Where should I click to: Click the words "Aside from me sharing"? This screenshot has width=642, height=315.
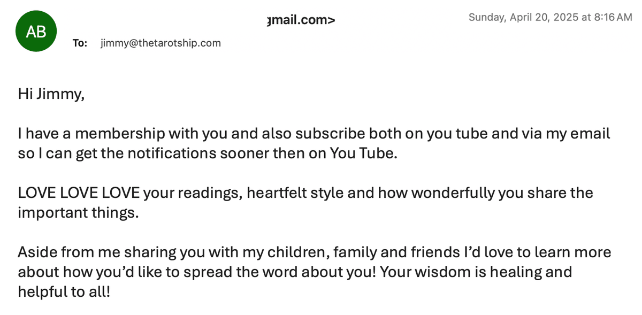89,252
